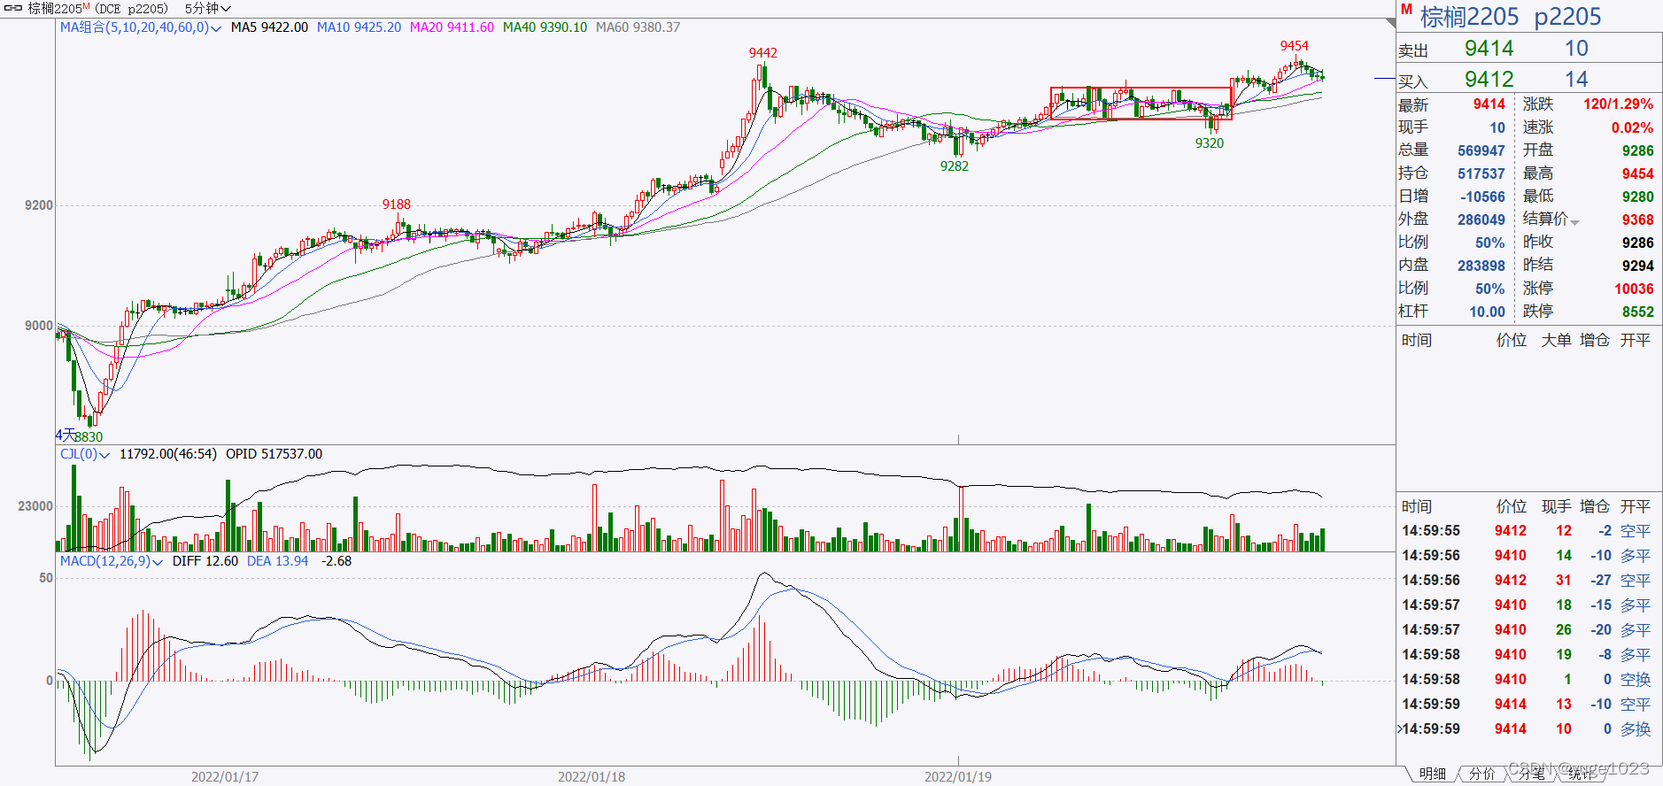Click the 昨结 value 9294

pos(1637,266)
